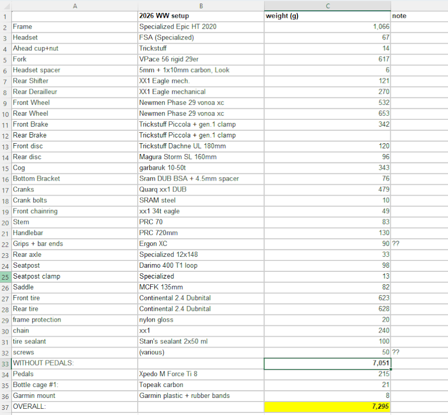The image size is (448, 415).
Task: Select row 25 header
Action: [5, 276]
